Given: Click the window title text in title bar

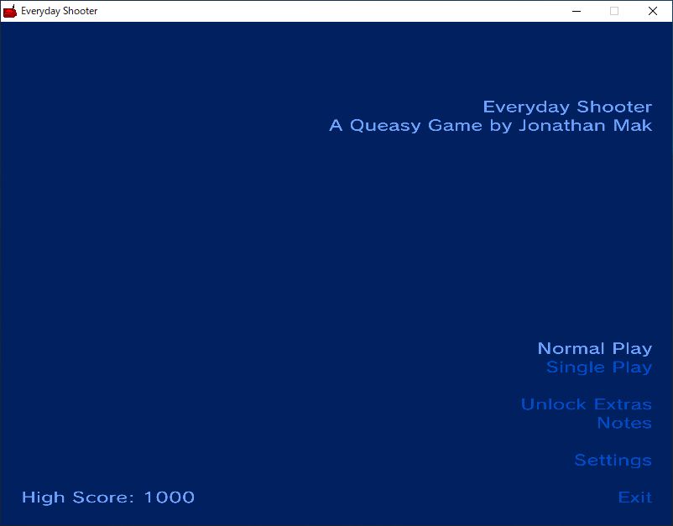Looking at the screenshot, I should (x=60, y=11).
